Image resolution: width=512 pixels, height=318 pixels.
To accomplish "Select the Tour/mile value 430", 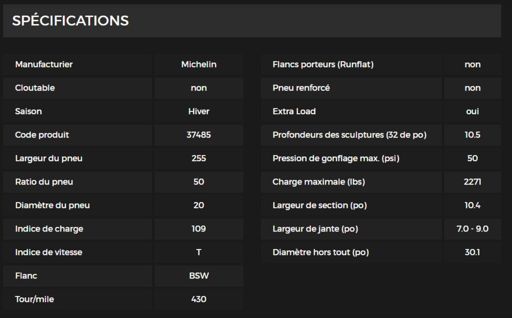I will tap(199, 299).
